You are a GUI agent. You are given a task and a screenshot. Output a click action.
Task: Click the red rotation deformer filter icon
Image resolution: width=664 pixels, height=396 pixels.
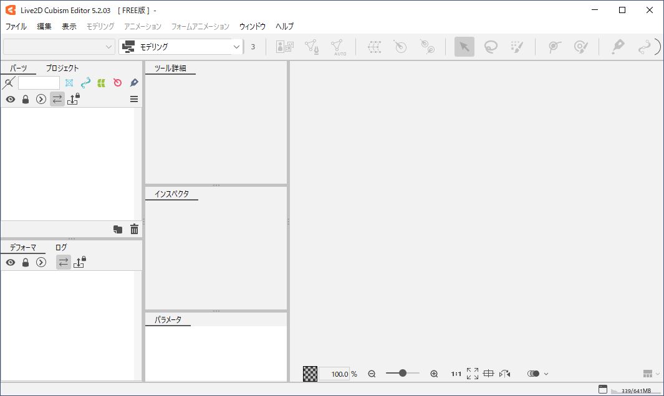(117, 83)
